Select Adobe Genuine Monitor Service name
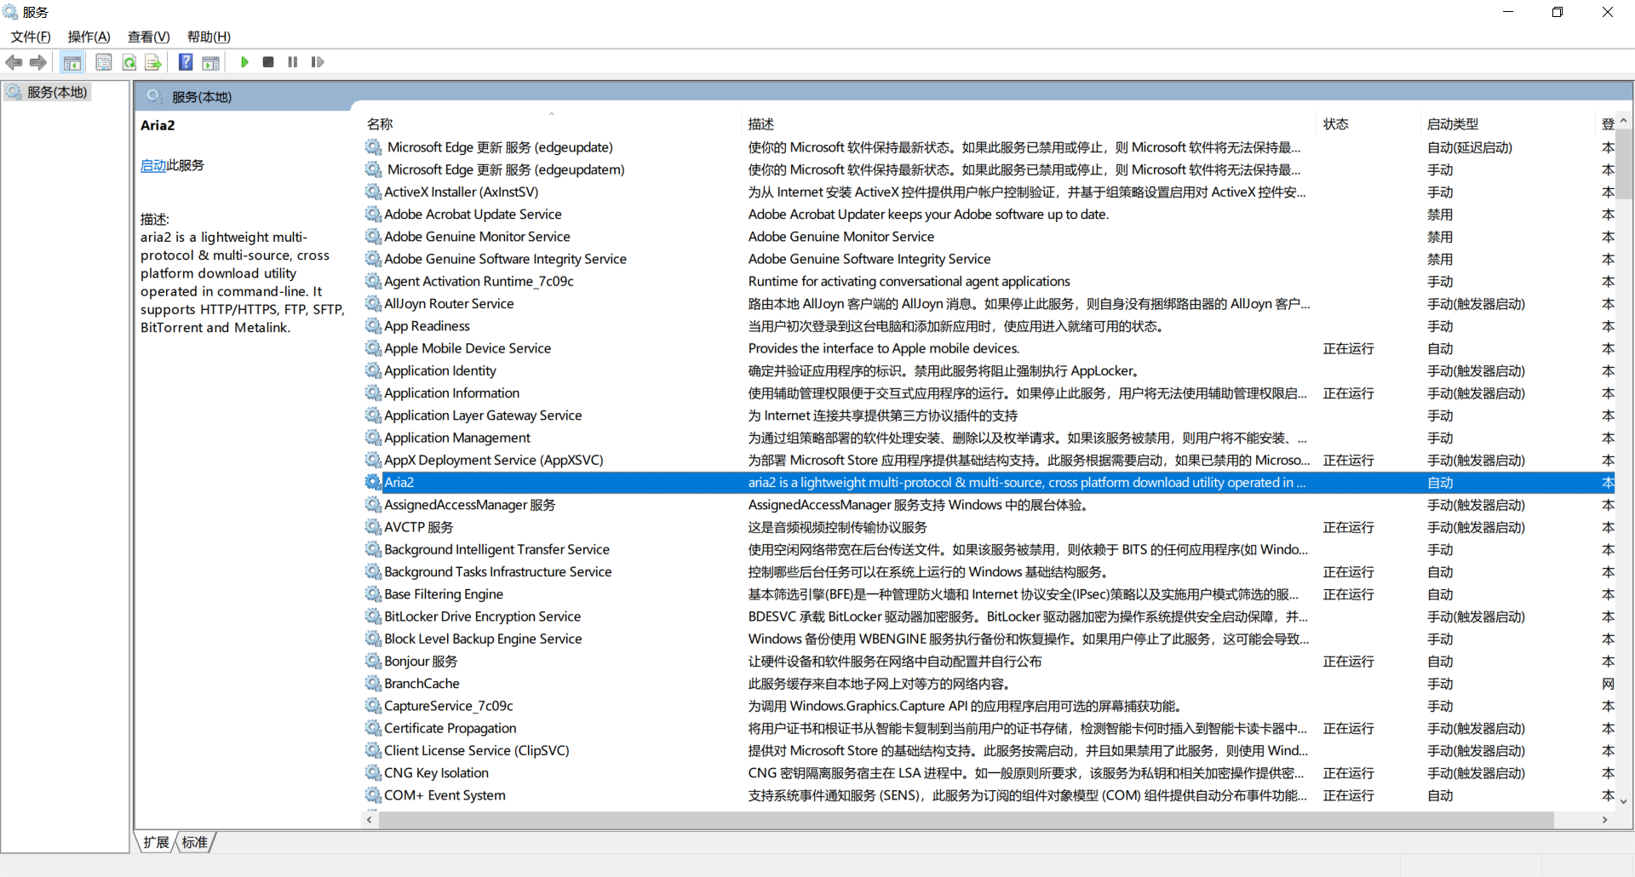 click(x=477, y=237)
